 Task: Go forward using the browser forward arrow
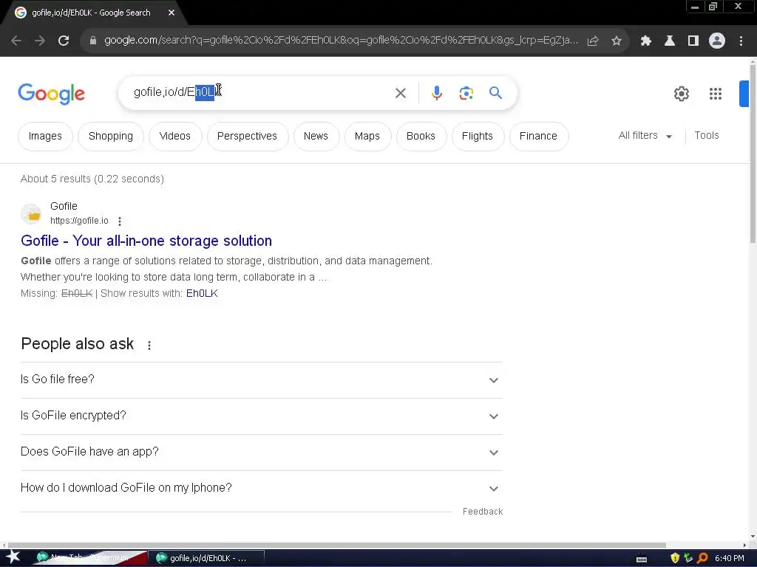tap(40, 41)
